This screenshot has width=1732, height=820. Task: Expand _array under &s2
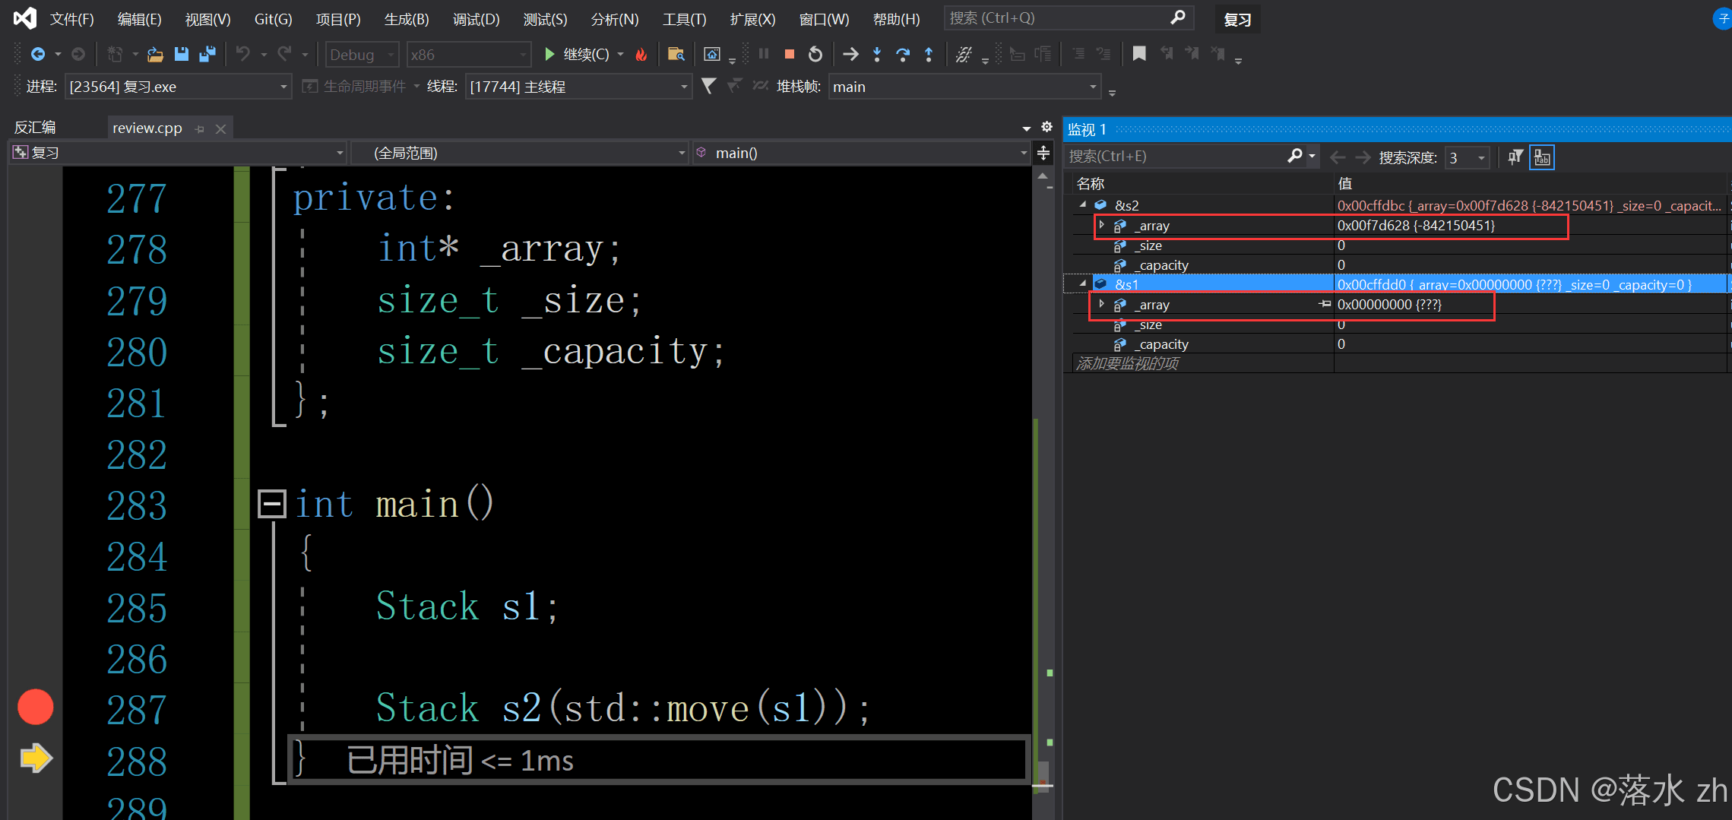(1101, 225)
